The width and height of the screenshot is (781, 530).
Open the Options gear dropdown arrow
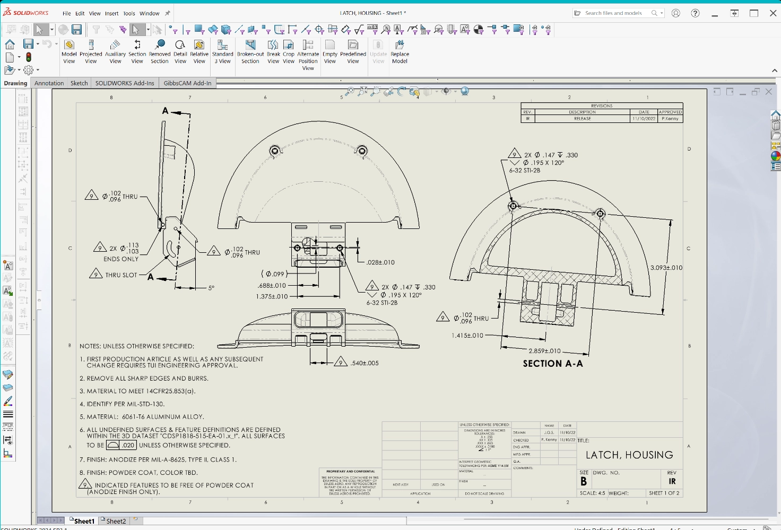(38, 70)
